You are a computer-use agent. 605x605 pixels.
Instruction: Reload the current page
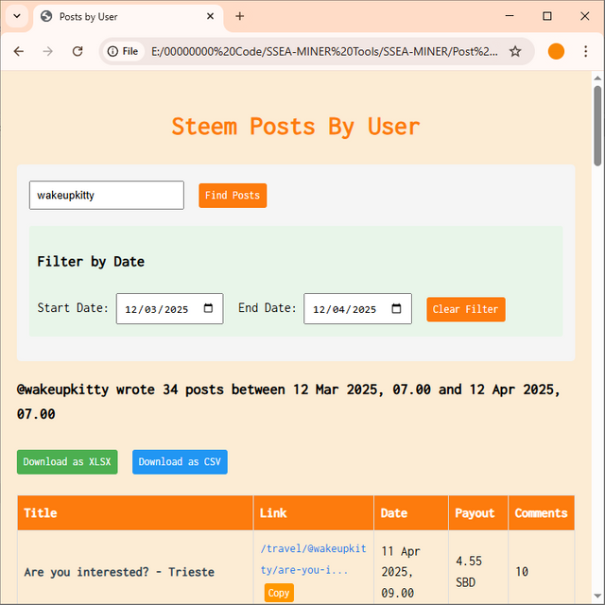click(x=78, y=51)
